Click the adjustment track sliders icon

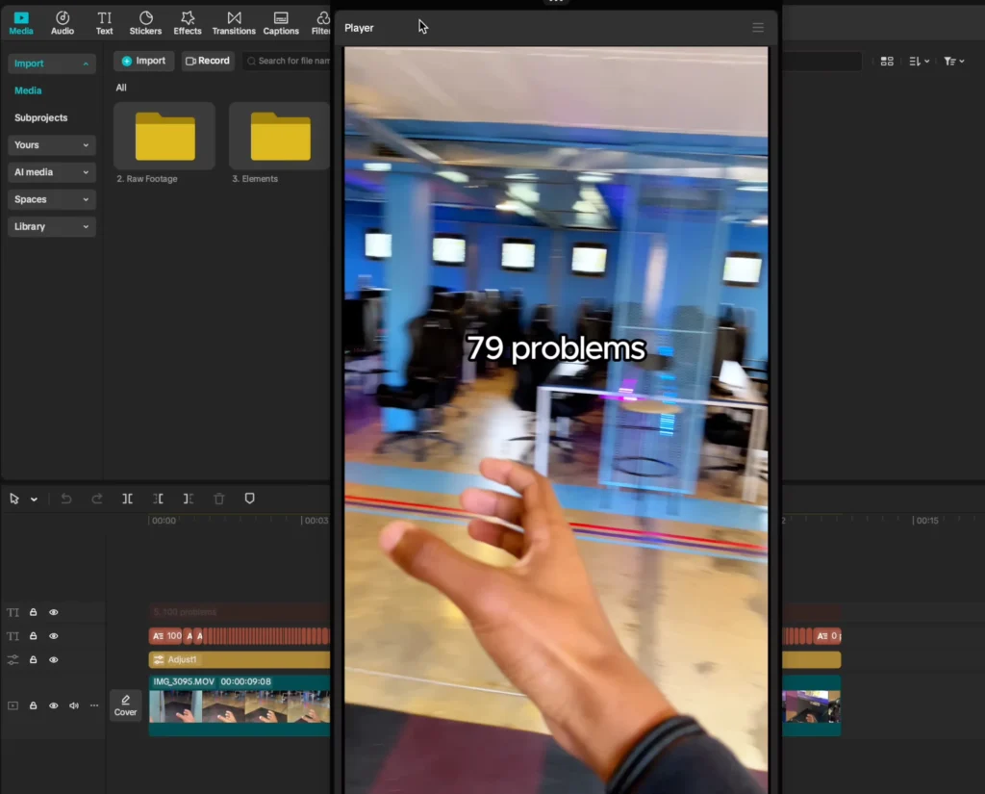(13, 660)
